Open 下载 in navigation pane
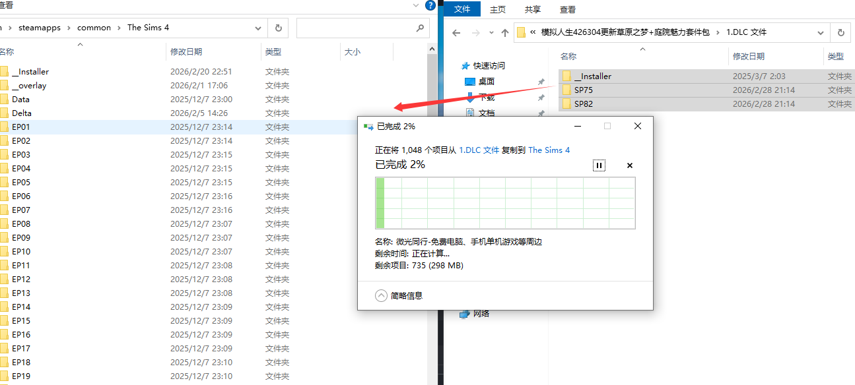Image resolution: width=855 pixels, height=385 pixels. pos(486,97)
